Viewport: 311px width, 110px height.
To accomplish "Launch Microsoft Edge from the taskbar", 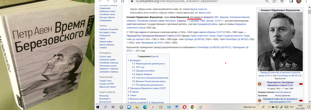I will click(145, 107).
